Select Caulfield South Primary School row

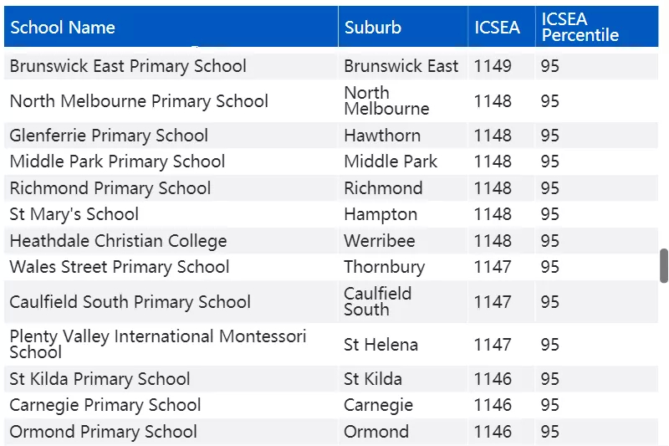[331, 302]
